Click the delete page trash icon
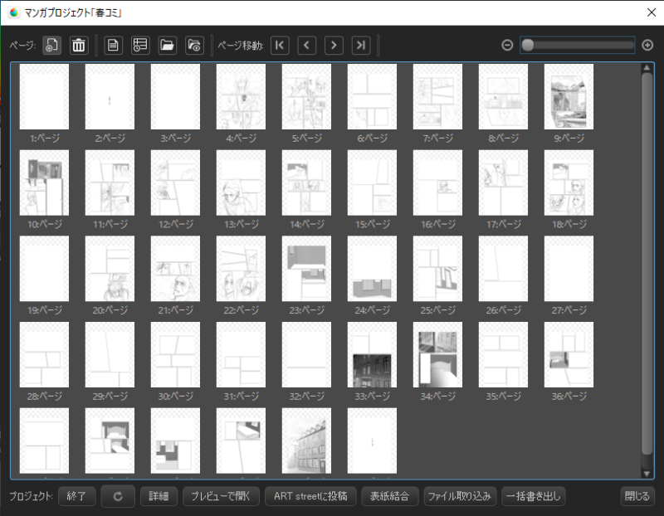This screenshot has width=664, height=516. click(x=78, y=45)
